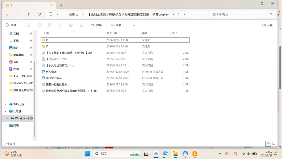Open the 排序 sort dropdown

98,25
